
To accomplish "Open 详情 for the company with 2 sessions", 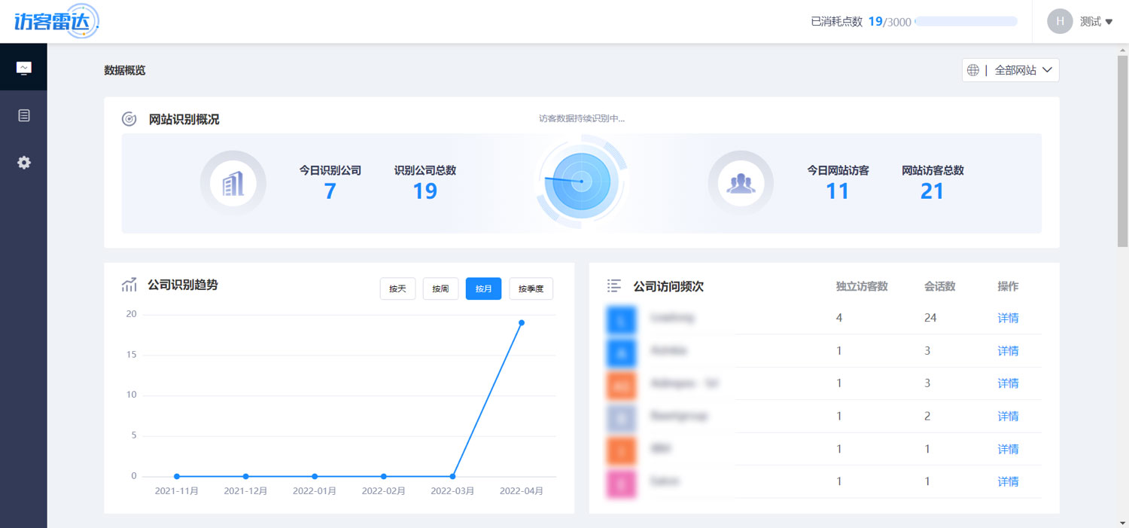I will [1008, 416].
